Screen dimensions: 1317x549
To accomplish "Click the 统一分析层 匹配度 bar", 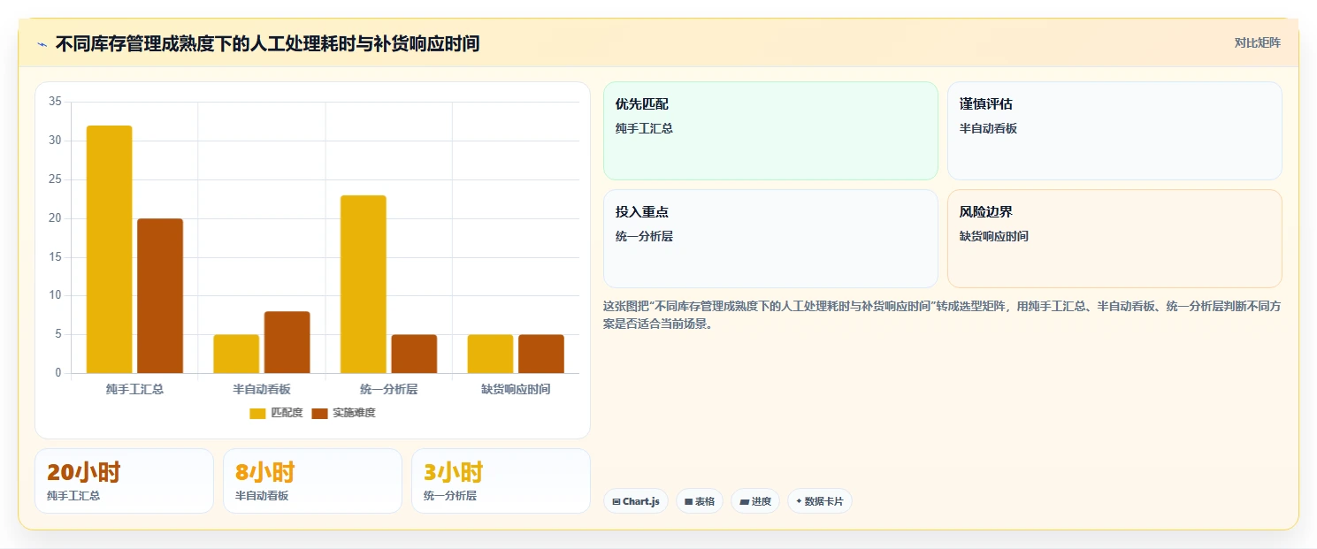I will point(364,284).
